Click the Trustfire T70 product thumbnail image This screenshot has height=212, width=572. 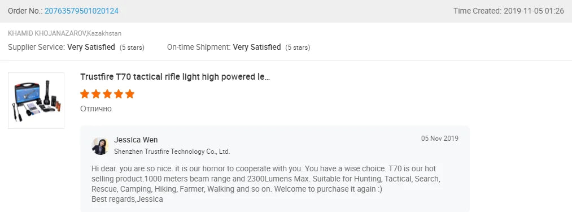click(36, 101)
